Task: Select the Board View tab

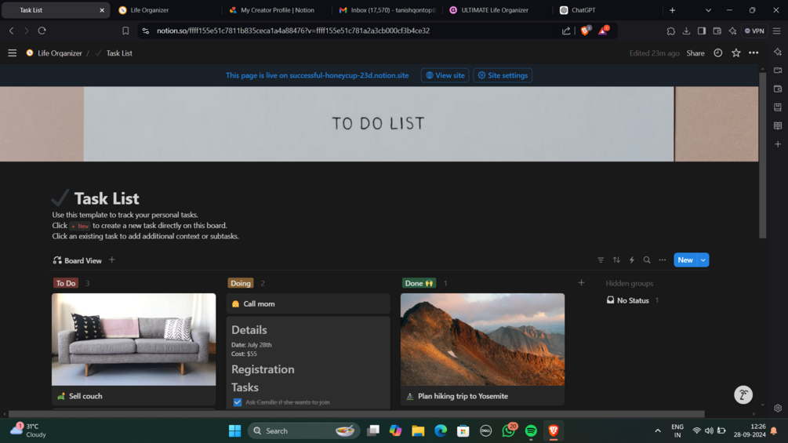Action: [x=78, y=260]
